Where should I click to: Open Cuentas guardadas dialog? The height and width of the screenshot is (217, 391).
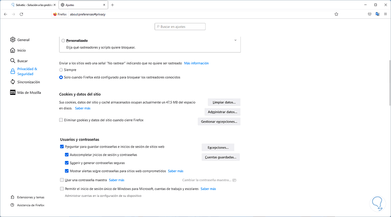click(221, 158)
